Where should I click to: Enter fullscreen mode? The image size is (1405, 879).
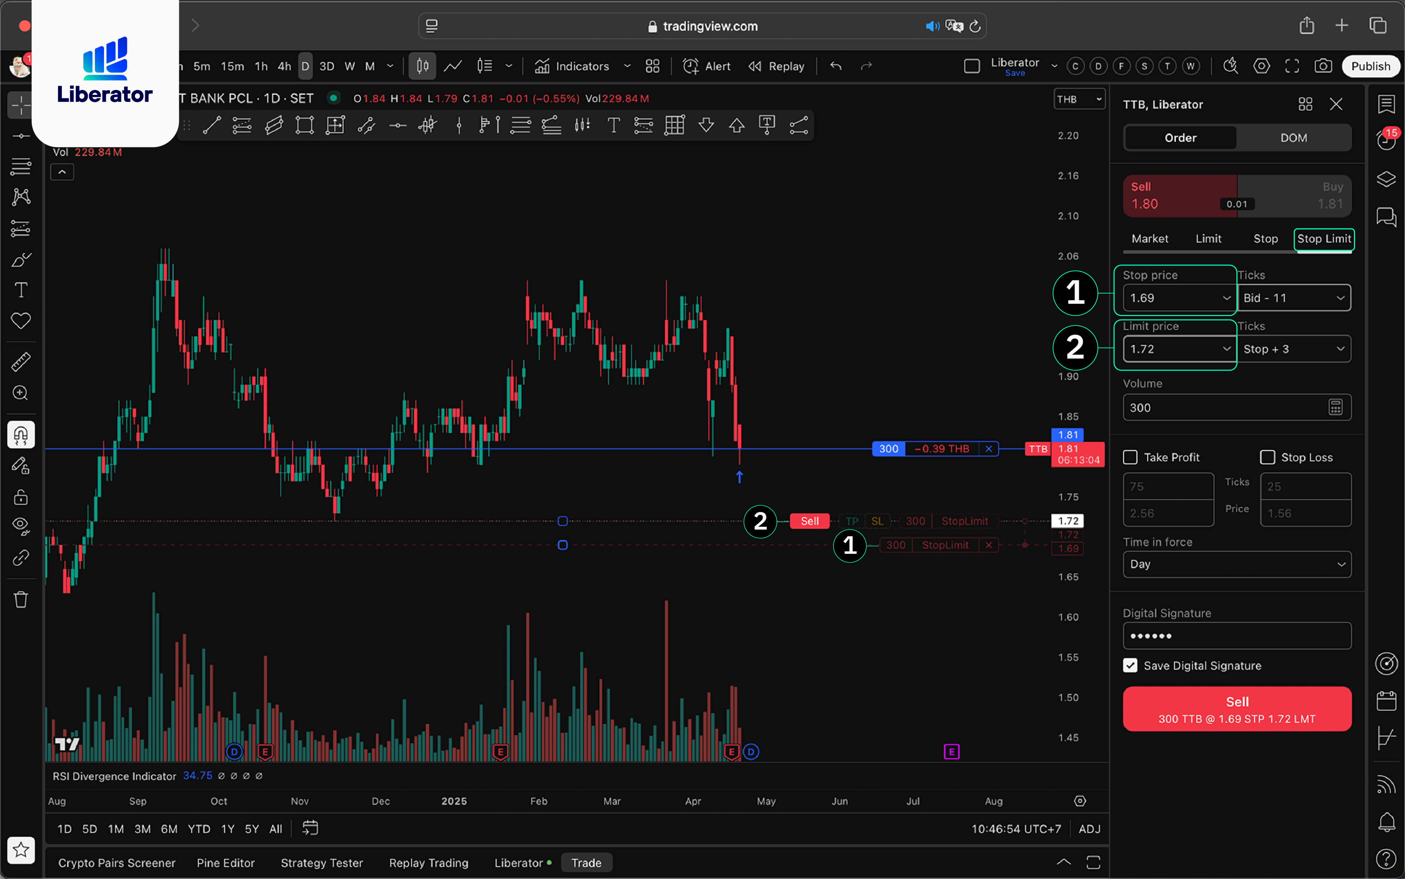click(x=1292, y=66)
